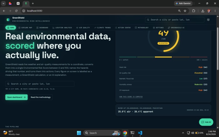The width and height of the screenshot is (219, 137).
Task: Open the Ask AI chat button
Action: (206, 122)
